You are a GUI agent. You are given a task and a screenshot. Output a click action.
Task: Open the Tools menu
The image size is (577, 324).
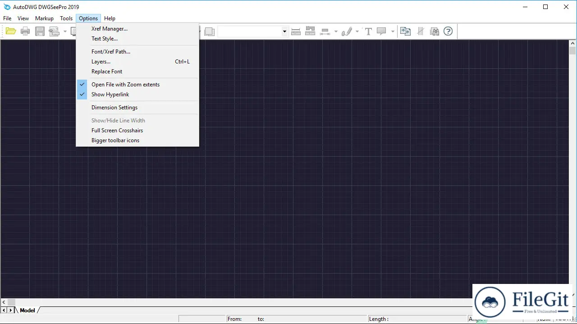click(x=66, y=18)
